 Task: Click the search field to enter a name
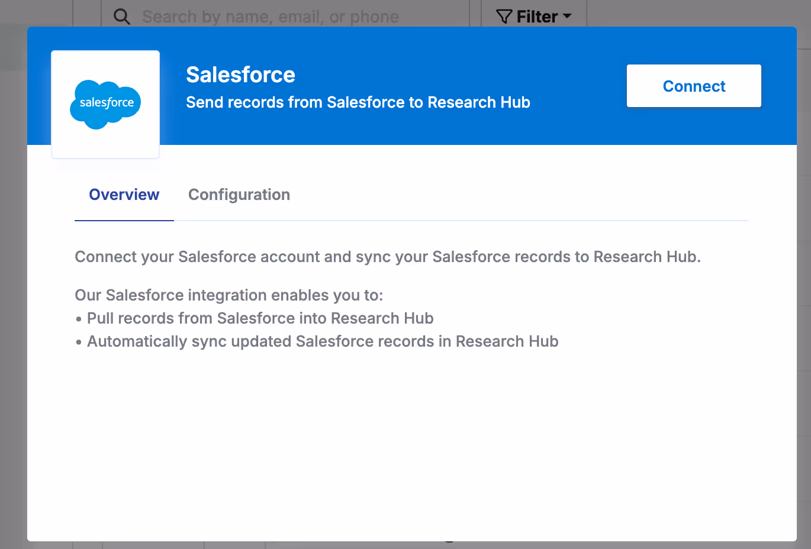[x=270, y=16]
